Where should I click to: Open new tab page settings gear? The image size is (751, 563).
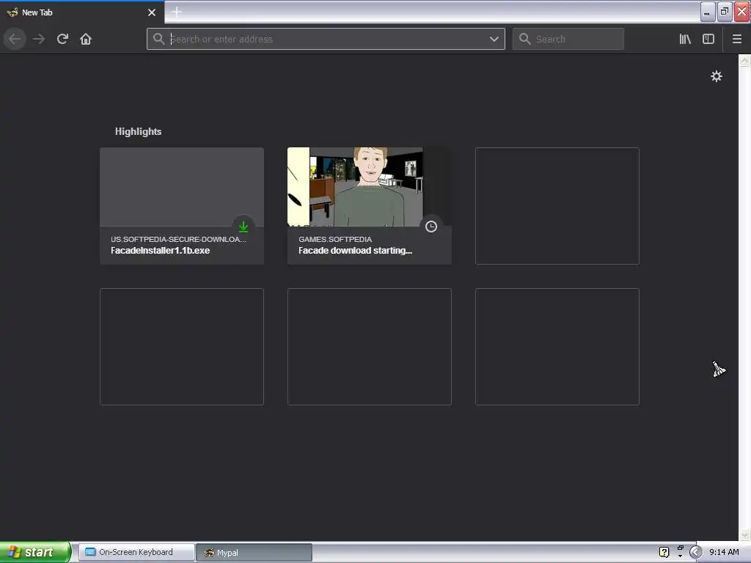[716, 76]
